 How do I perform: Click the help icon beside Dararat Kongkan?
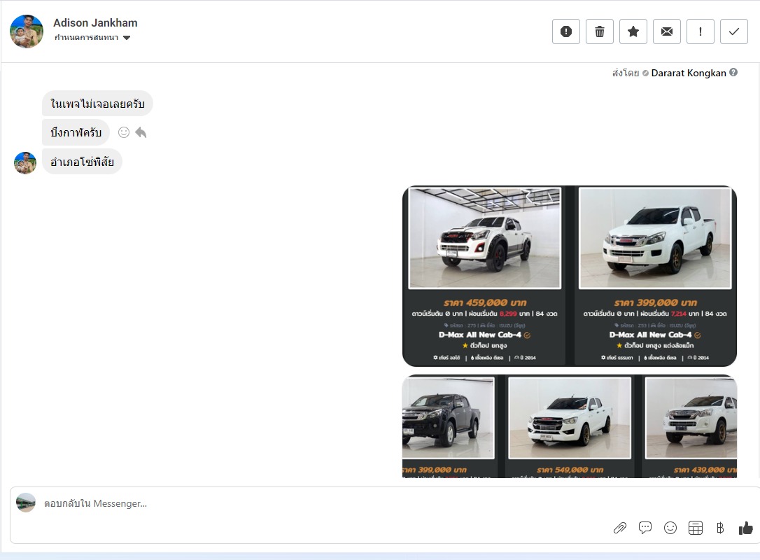(733, 72)
